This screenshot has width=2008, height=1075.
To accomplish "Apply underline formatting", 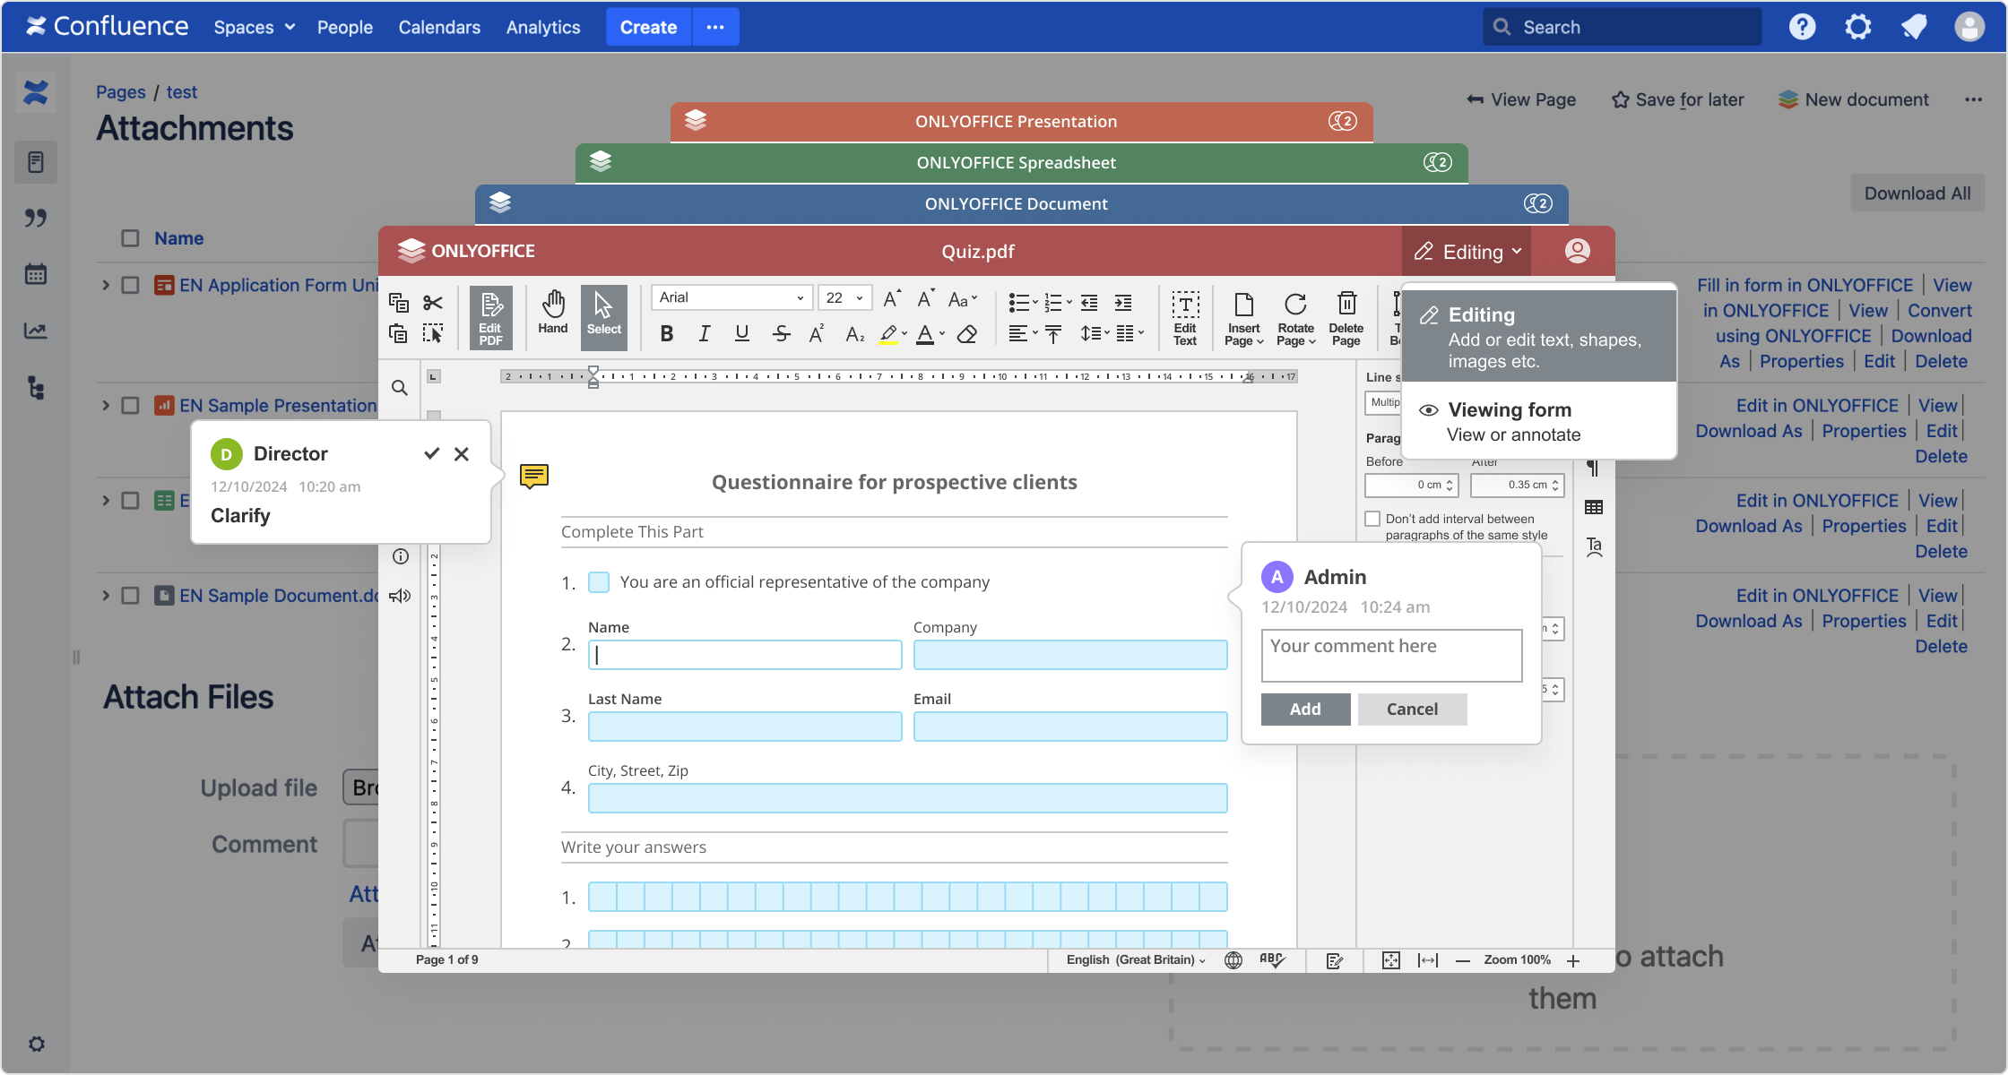I will pos(742,334).
